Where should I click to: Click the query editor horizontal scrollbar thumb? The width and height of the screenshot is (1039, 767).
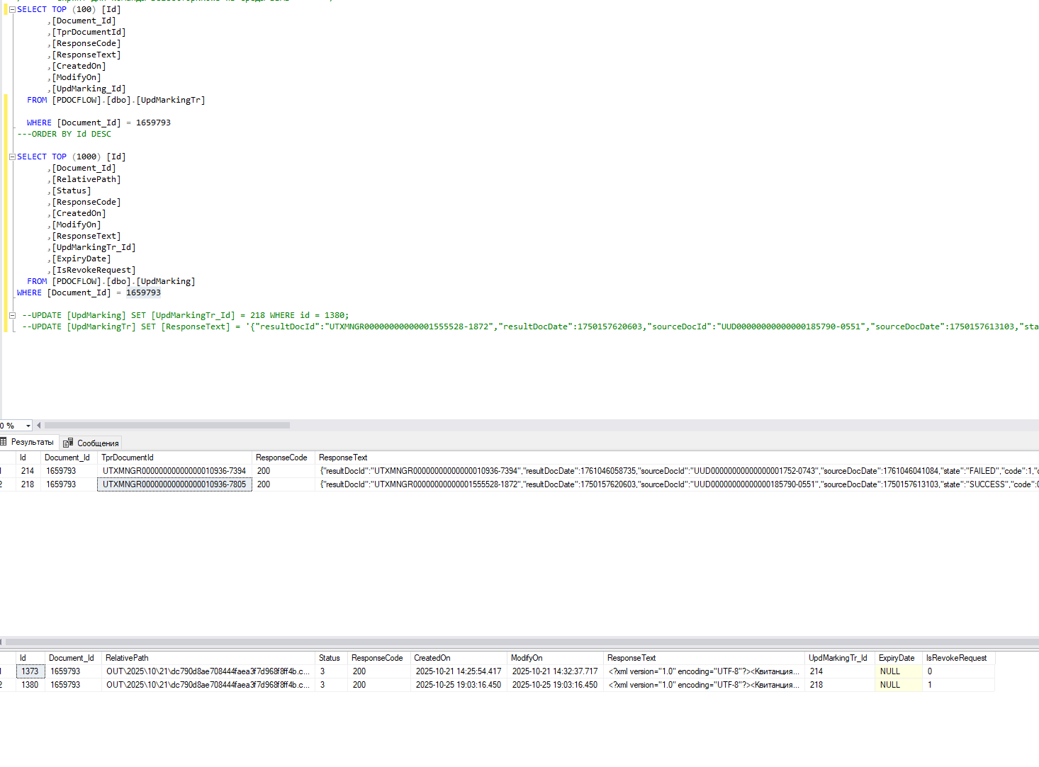[167, 426]
